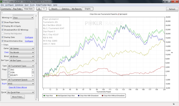This screenshot has width=179, height=106.
Task: Open the Quick Filter dropdown
Action: coord(20,92)
